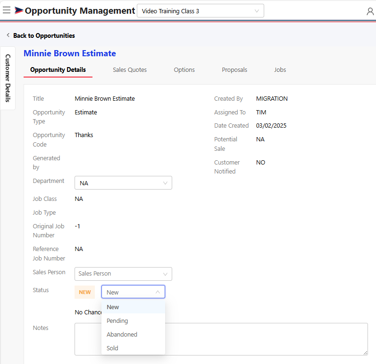The width and height of the screenshot is (376, 364).
Task: Choose Sold from the status list
Action: point(133,348)
